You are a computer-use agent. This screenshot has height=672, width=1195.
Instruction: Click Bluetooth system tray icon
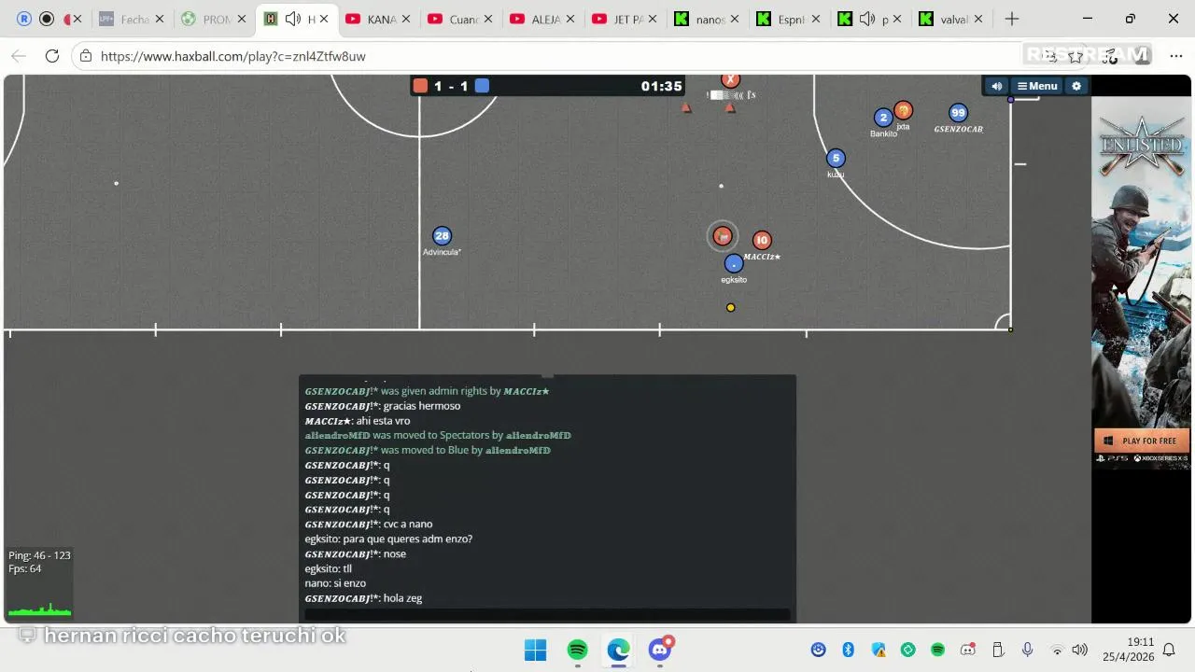click(849, 650)
